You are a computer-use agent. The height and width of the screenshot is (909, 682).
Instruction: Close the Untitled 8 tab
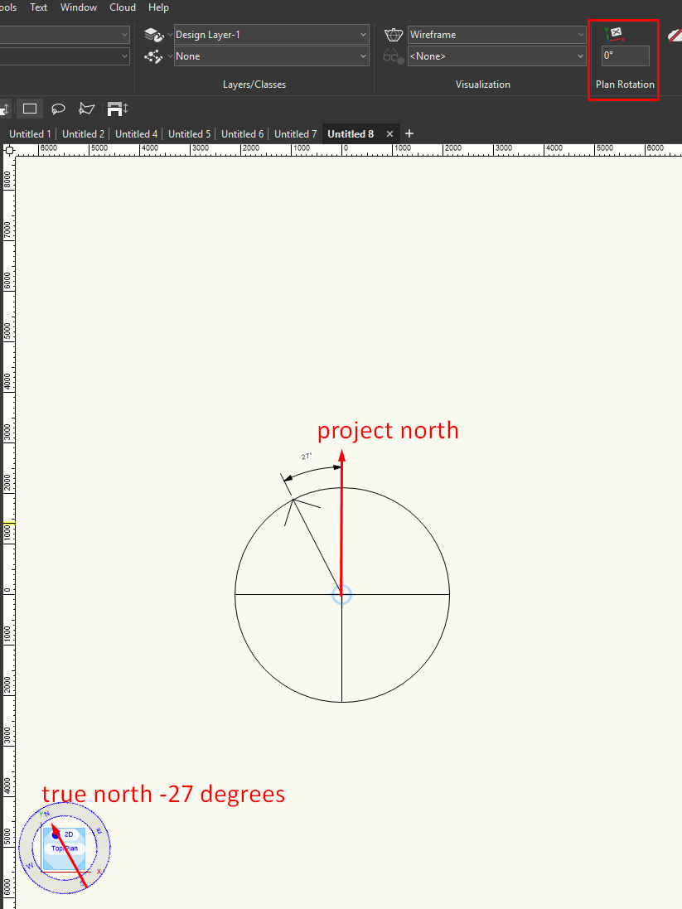pos(389,133)
